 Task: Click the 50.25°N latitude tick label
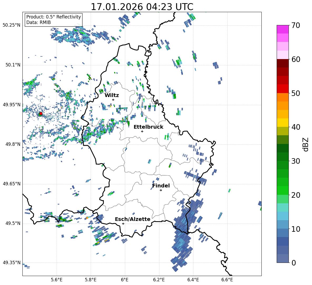point(11,25)
